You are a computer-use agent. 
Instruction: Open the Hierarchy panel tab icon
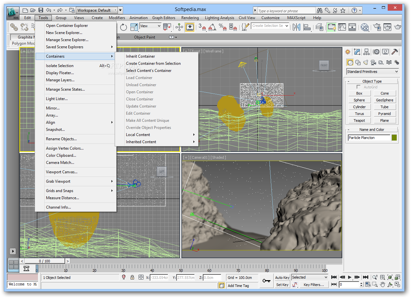pos(367,52)
